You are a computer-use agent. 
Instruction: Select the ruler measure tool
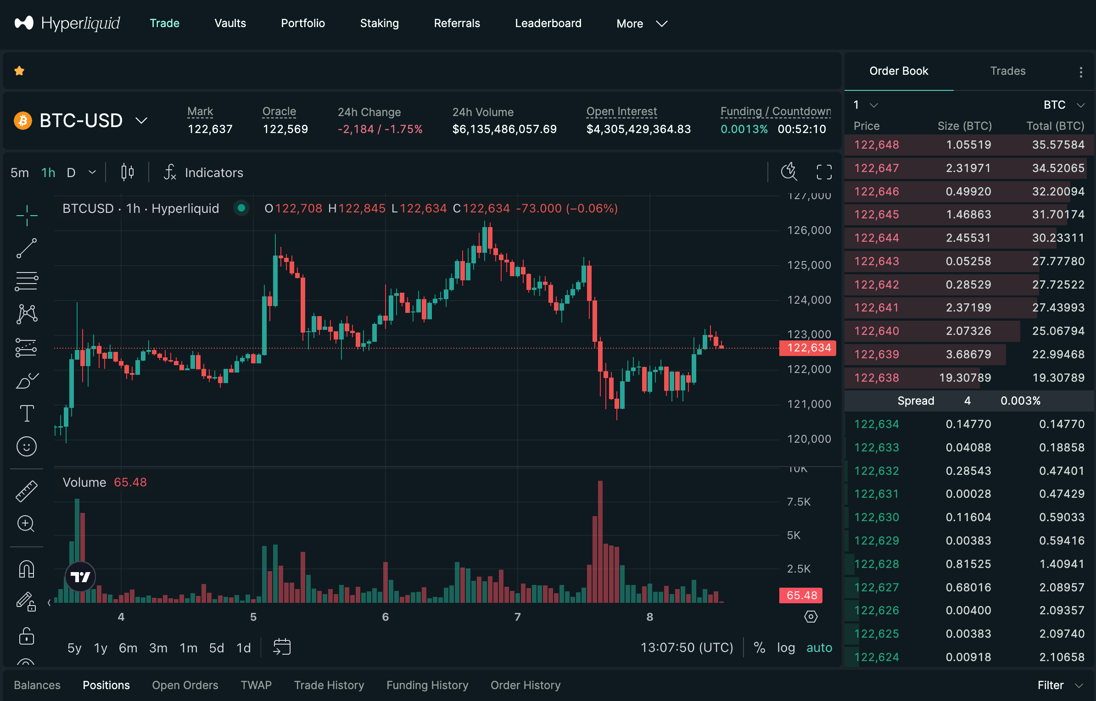point(27,491)
